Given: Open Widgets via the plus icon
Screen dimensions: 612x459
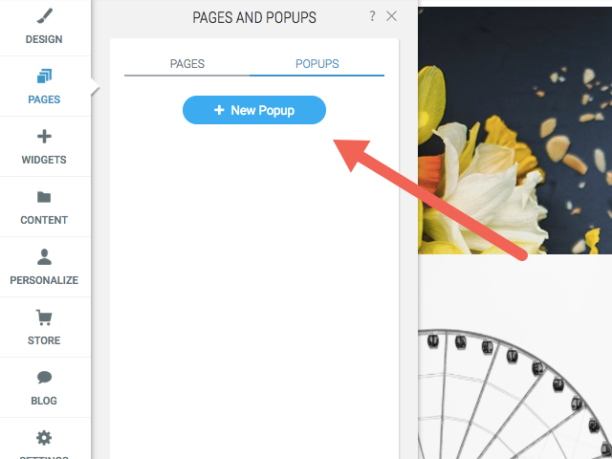Looking at the screenshot, I should tap(44, 136).
